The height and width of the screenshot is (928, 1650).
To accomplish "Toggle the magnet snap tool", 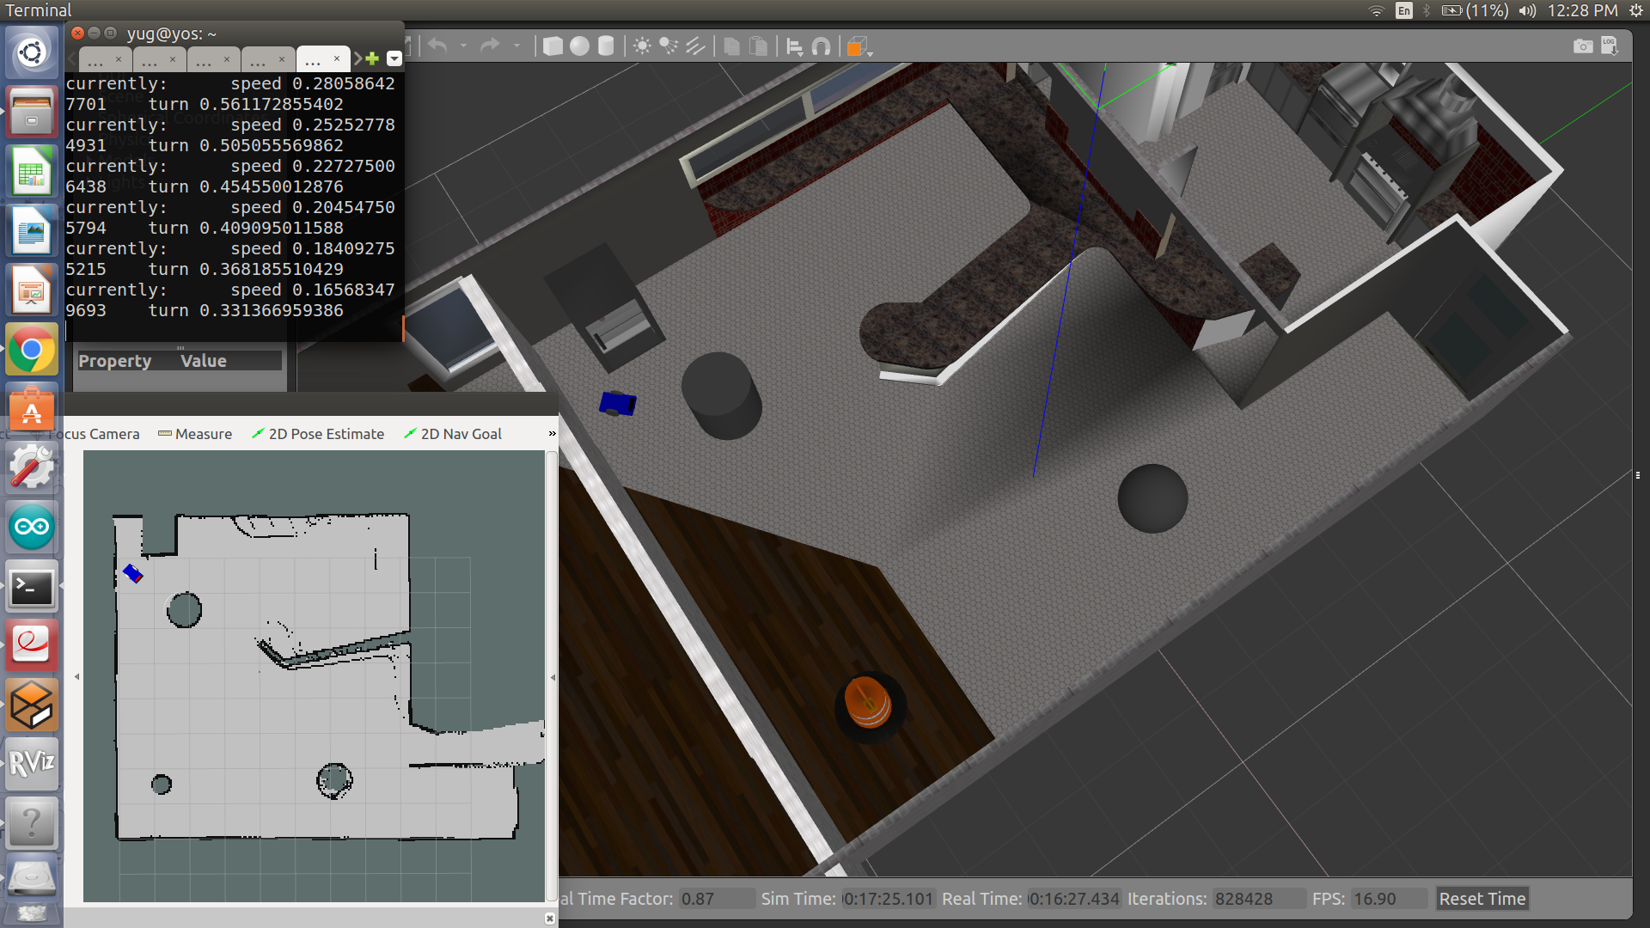I will pyautogui.click(x=821, y=46).
